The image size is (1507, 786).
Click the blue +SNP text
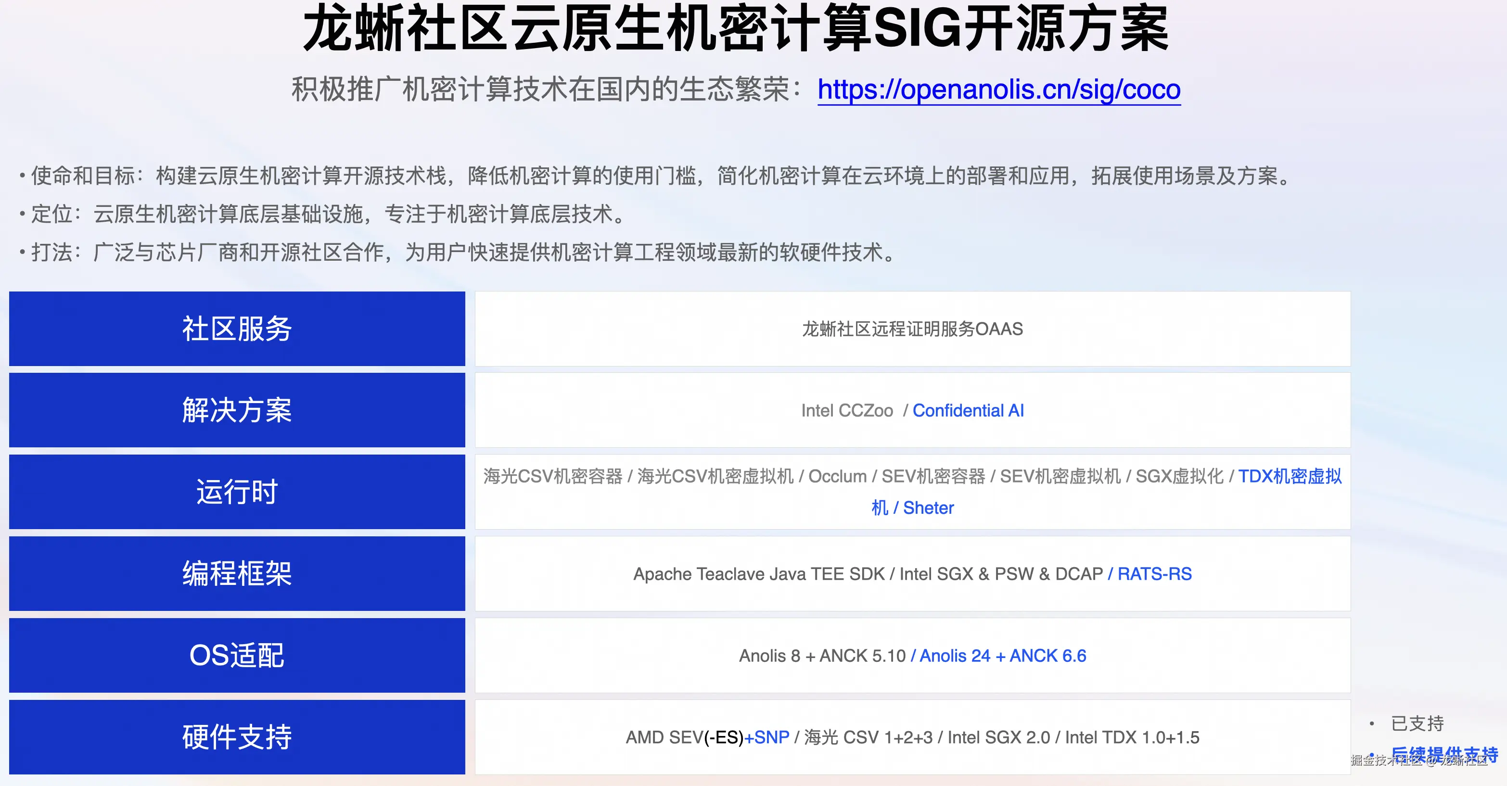[766, 737]
